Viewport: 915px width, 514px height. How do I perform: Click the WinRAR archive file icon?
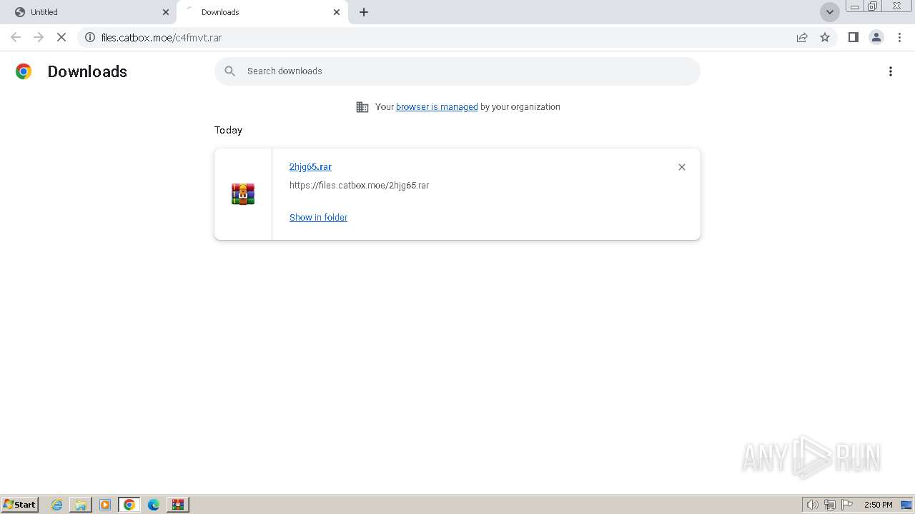[243, 194]
